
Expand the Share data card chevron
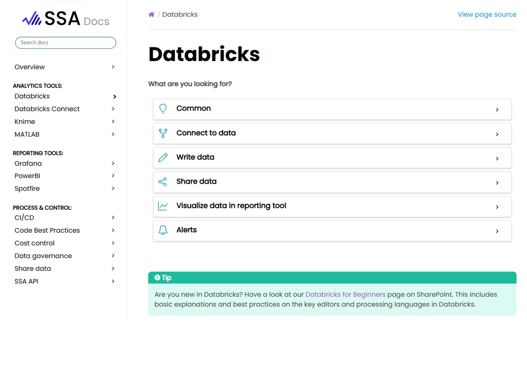[497, 183]
